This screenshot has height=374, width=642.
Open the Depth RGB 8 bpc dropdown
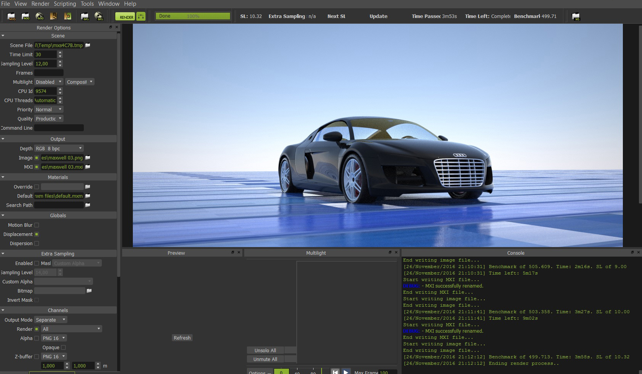pos(59,148)
